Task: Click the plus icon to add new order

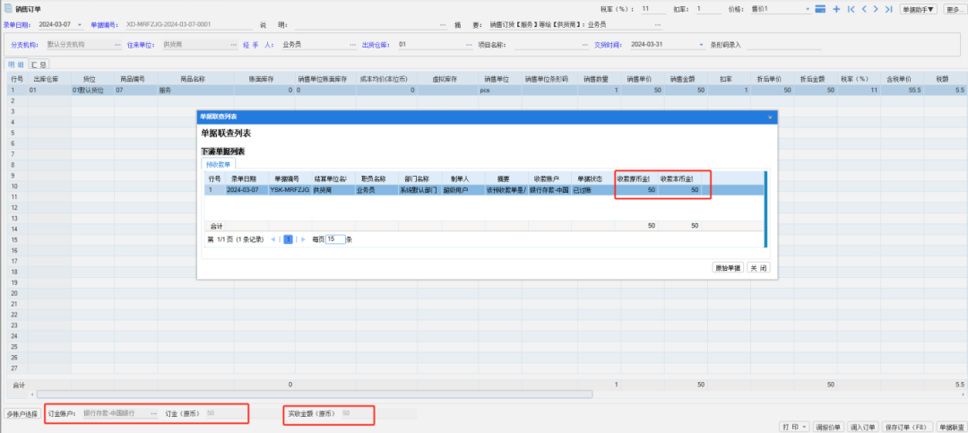Action: tap(836, 8)
